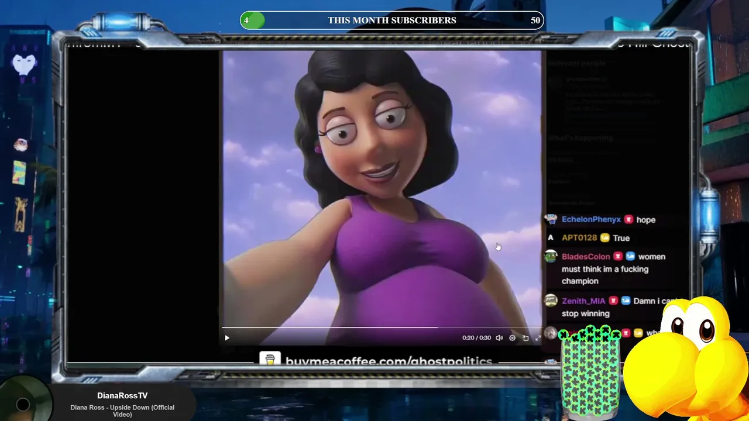
Task: Click the 'must think im a fucking' chat line
Action: point(605,269)
